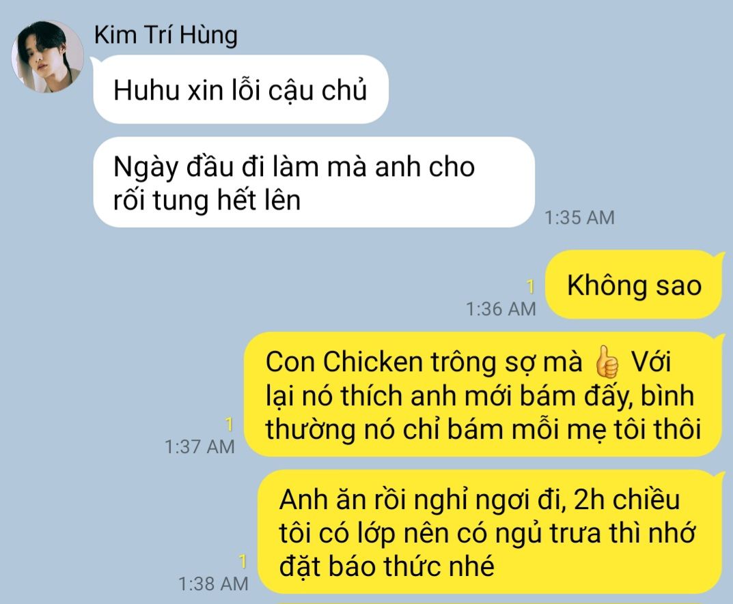Tap the text "rối tung hết lên"
733x604 pixels.
pyautogui.click(x=206, y=200)
